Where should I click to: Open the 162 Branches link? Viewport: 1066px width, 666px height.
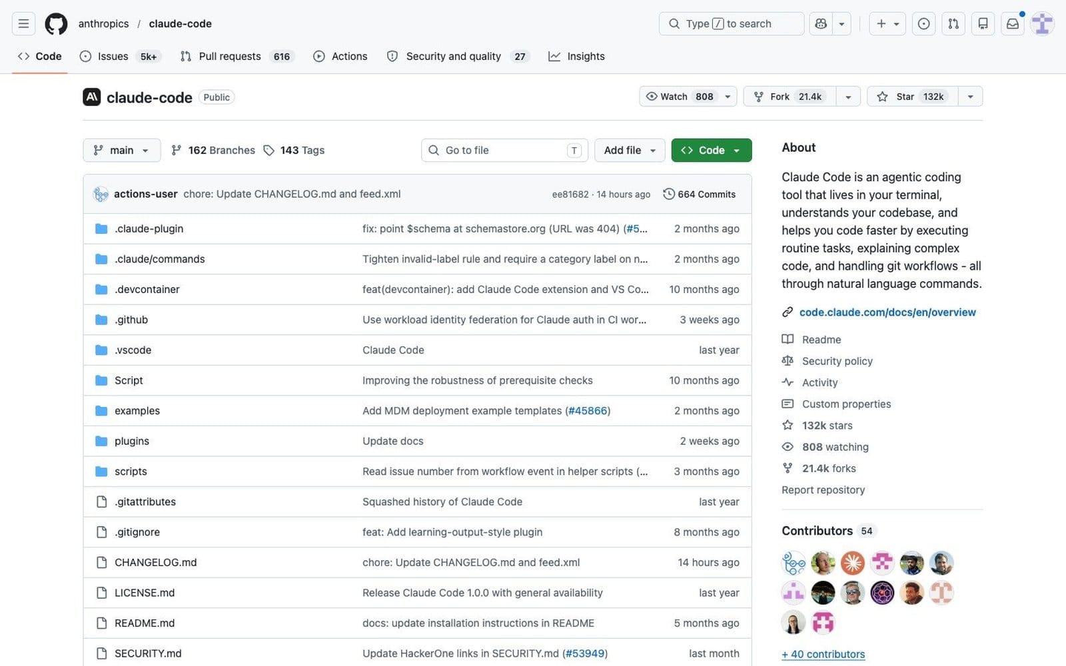[213, 151]
